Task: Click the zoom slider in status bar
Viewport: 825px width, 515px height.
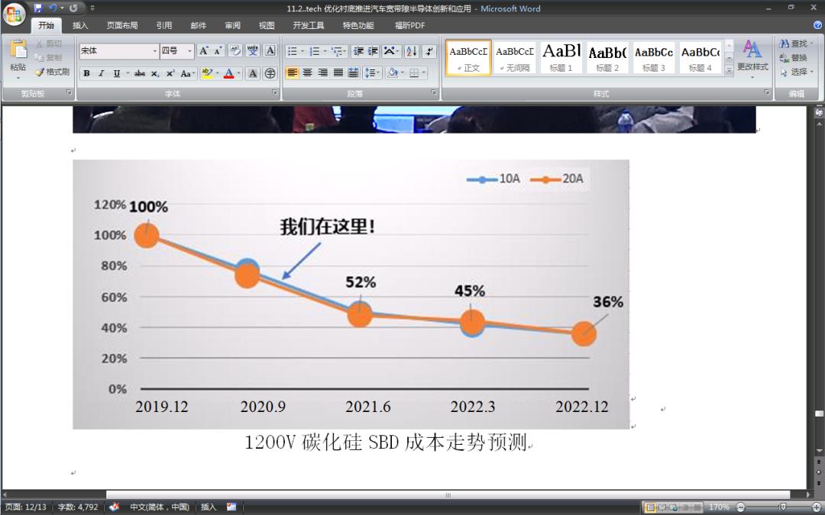Action: (781, 507)
